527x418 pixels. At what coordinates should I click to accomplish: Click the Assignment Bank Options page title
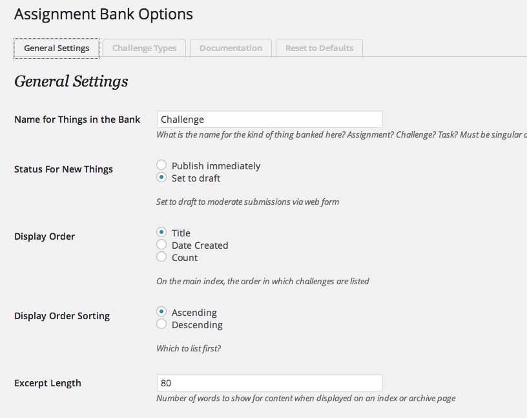click(x=103, y=14)
